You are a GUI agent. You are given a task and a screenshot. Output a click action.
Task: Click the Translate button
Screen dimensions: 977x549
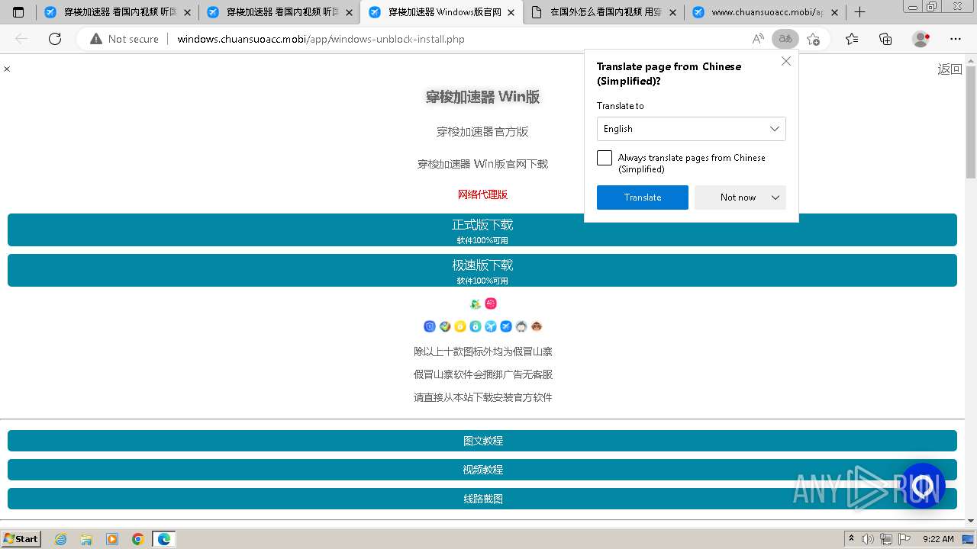click(643, 197)
